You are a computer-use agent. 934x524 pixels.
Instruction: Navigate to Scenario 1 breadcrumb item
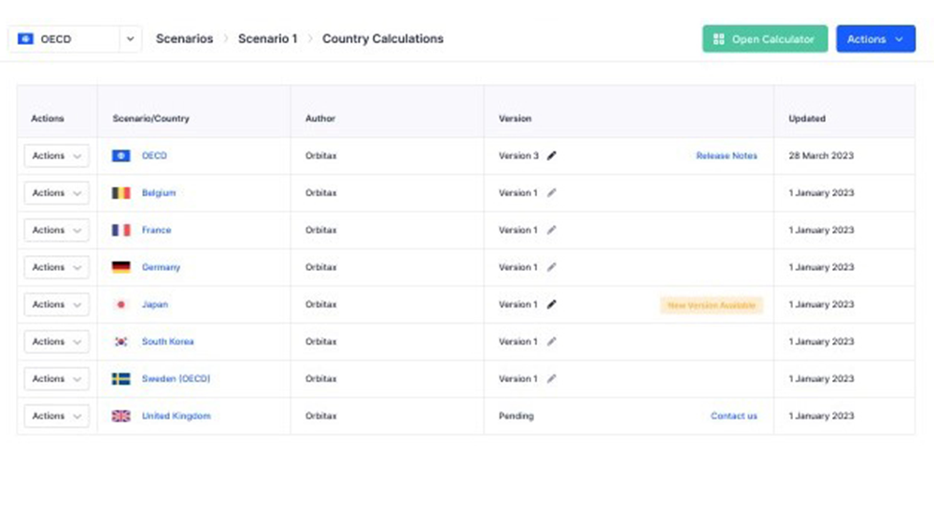tap(267, 39)
